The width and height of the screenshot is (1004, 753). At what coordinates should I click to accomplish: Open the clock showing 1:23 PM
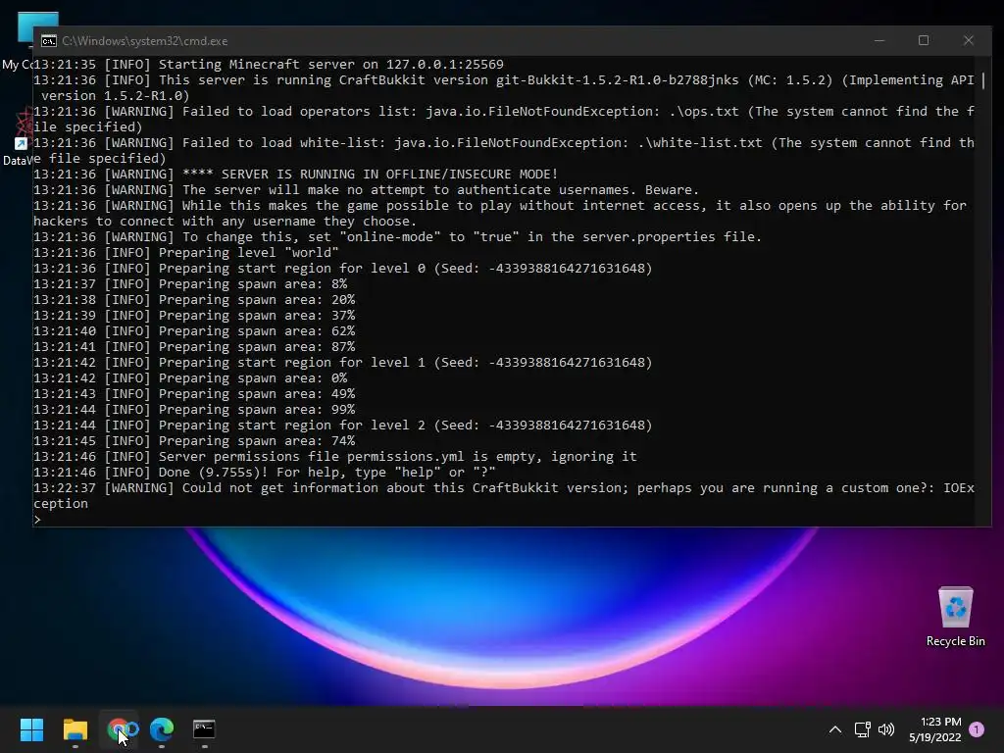[934, 729]
